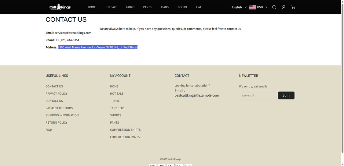The image size is (344, 166).
Task: Open PRIVACY POLICY footer link
Action: coord(57,94)
